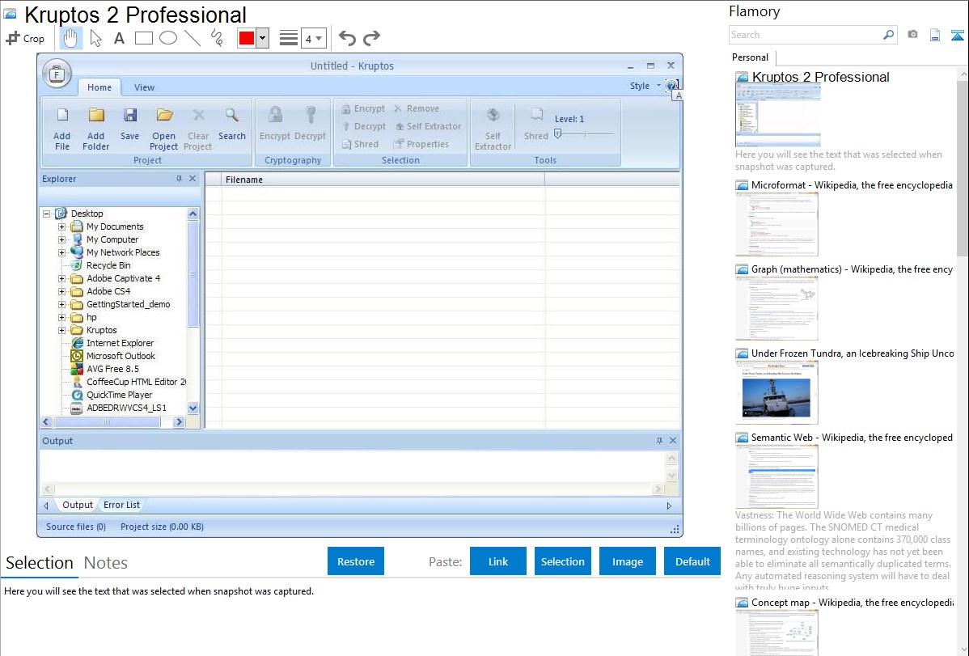
Task: Click the Restore button
Action: pyautogui.click(x=356, y=561)
